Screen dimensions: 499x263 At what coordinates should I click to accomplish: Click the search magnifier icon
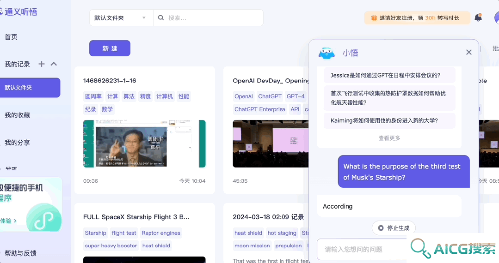coord(161,18)
